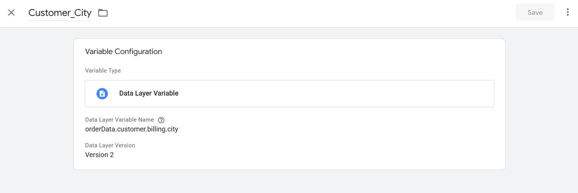578x193 pixels.
Task: Click the Data Layer Variable Name label
Action: (x=119, y=120)
